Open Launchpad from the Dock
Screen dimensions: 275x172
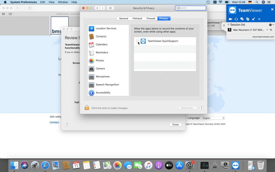(35, 165)
